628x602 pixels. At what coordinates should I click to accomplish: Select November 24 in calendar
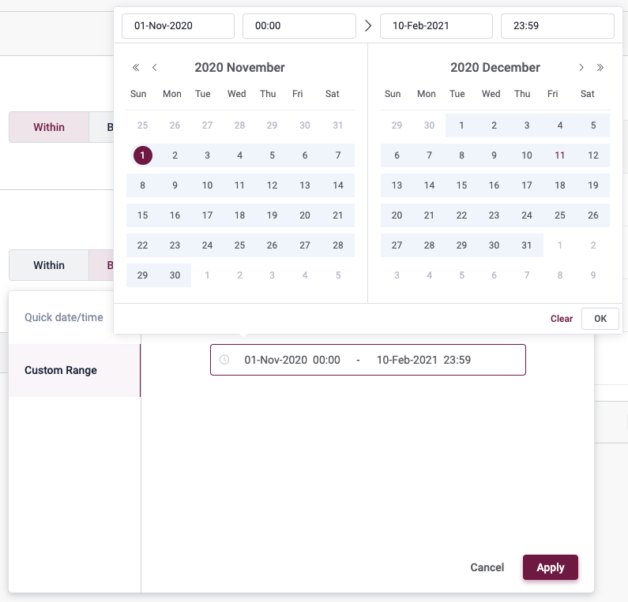(207, 245)
